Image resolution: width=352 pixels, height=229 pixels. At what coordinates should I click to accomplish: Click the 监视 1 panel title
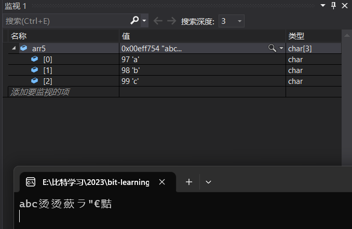[x=16, y=6]
